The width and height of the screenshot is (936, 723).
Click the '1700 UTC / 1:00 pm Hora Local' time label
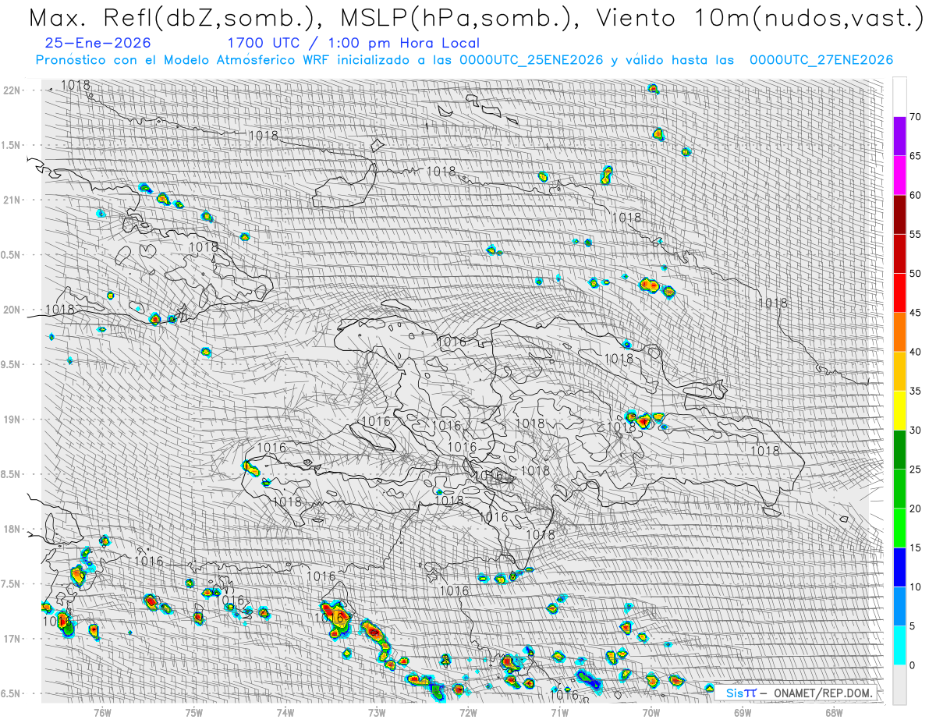(353, 44)
